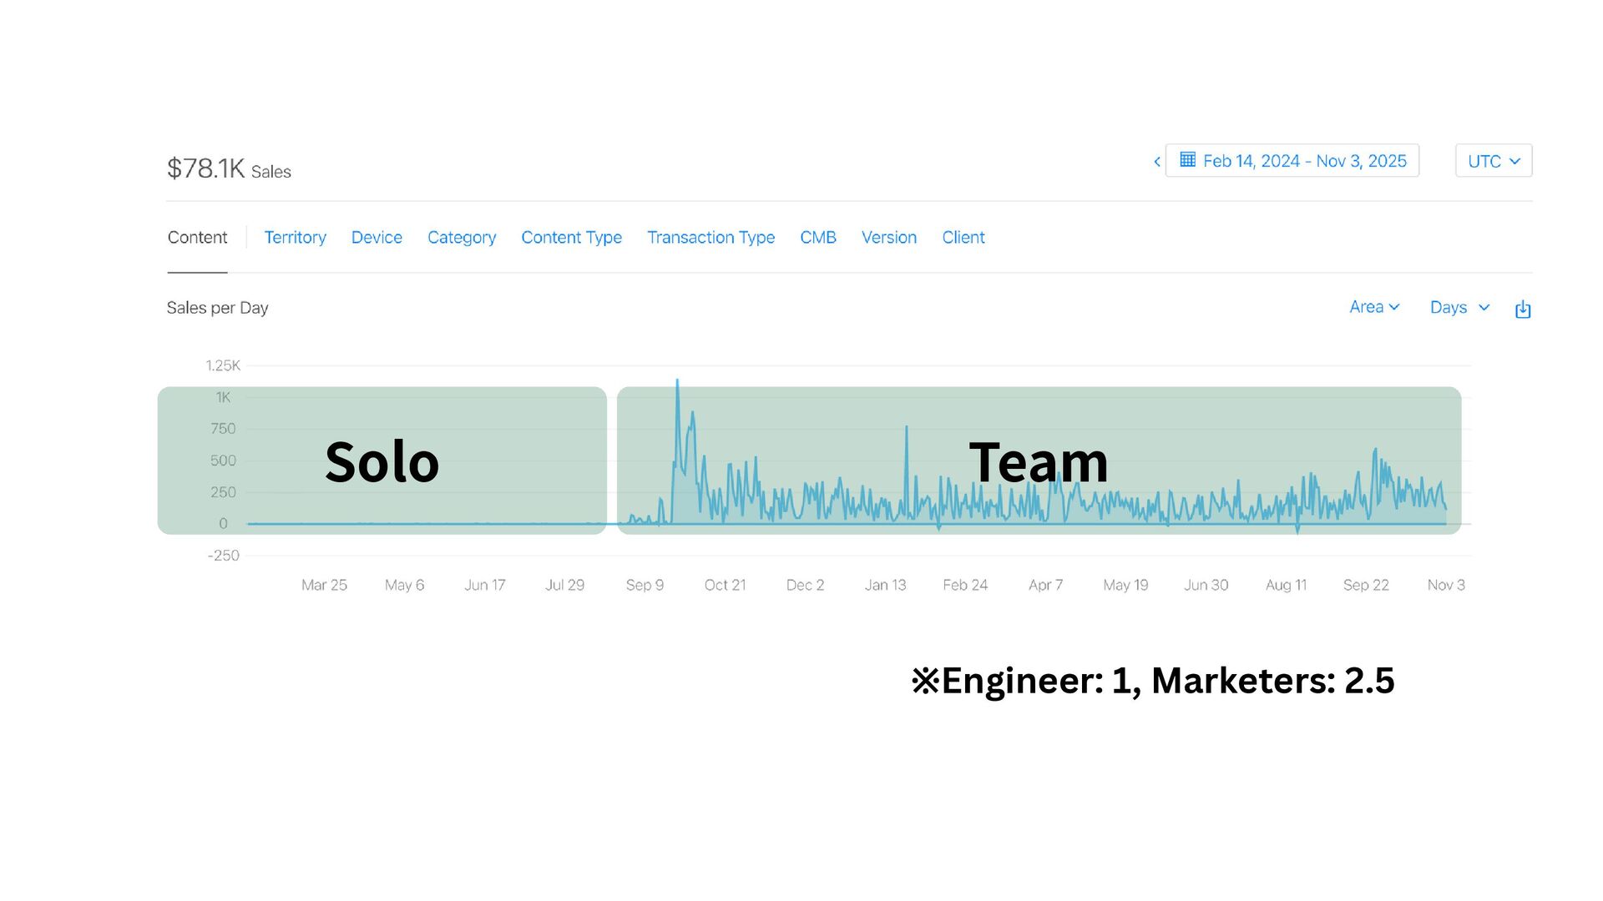
Task: Click the previous date range arrow
Action: tap(1157, 162)
